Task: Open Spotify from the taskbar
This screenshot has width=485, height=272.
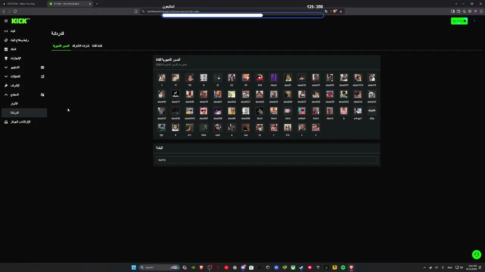Action: (x=343, y=267)
